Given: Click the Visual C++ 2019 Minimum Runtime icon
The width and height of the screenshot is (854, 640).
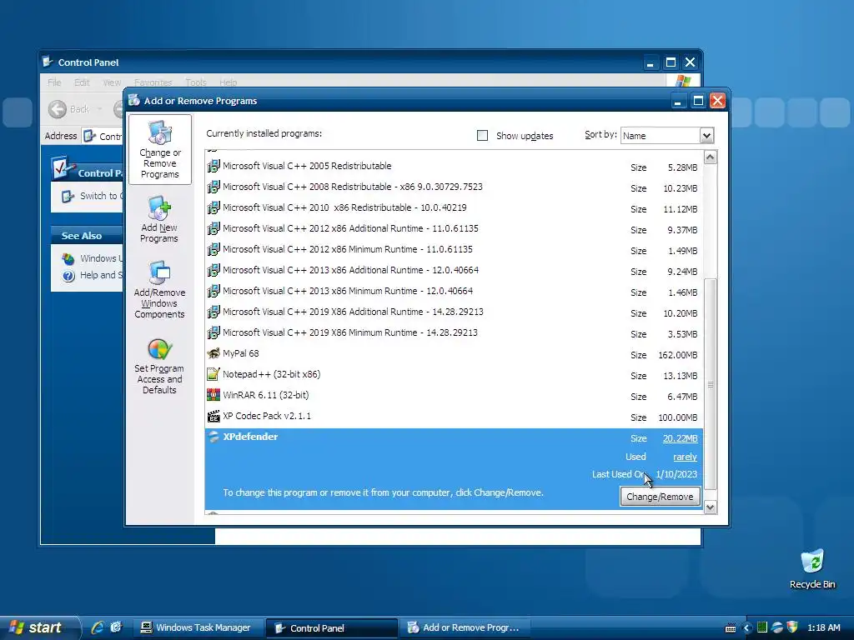Looking at the screenshot, I should [213, 332].
